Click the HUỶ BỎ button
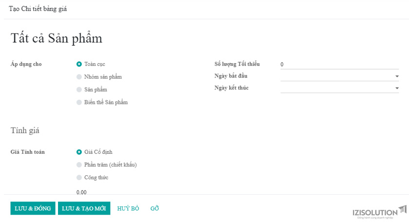This screenshot has height=222, width=409. point(128,208)
